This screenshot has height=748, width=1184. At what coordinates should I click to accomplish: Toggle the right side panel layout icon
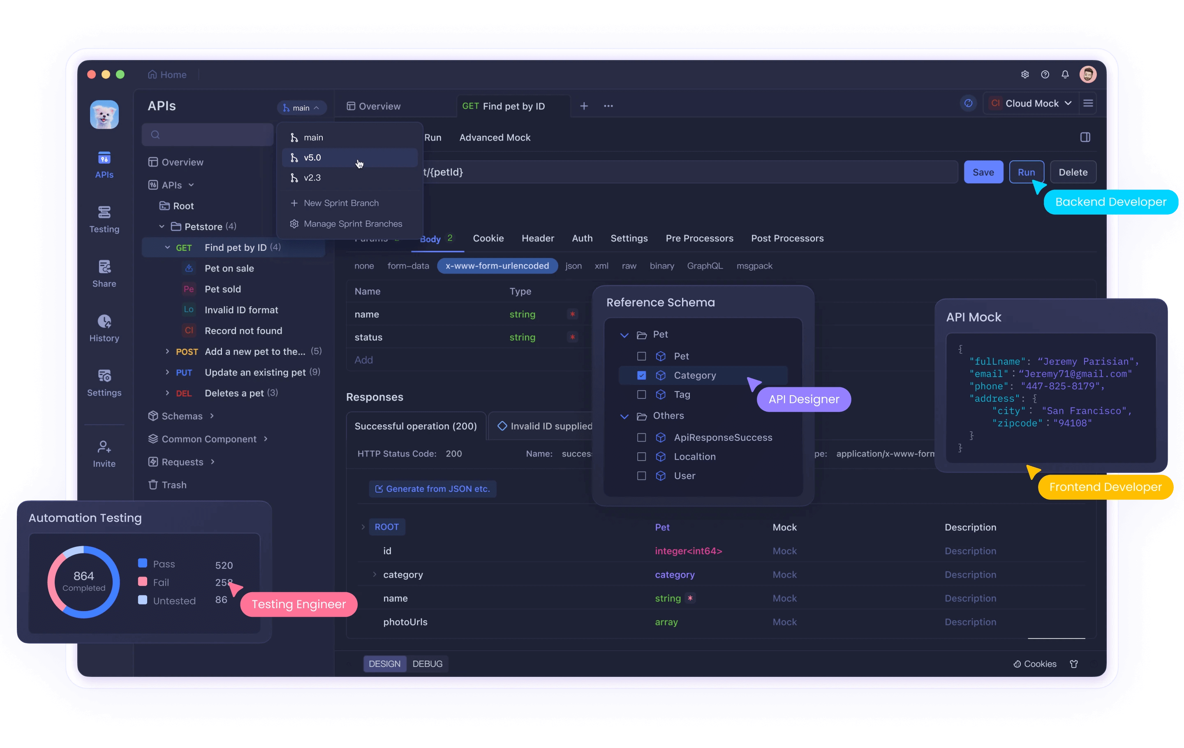pos(1085,137)
